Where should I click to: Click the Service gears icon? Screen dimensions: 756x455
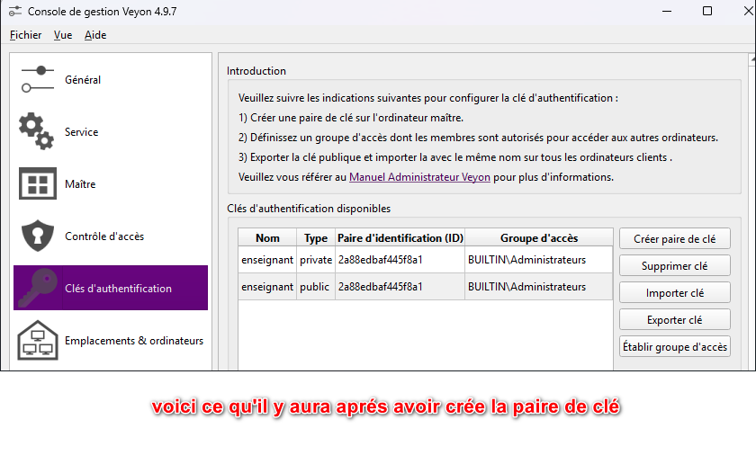(x=37, y=131)
